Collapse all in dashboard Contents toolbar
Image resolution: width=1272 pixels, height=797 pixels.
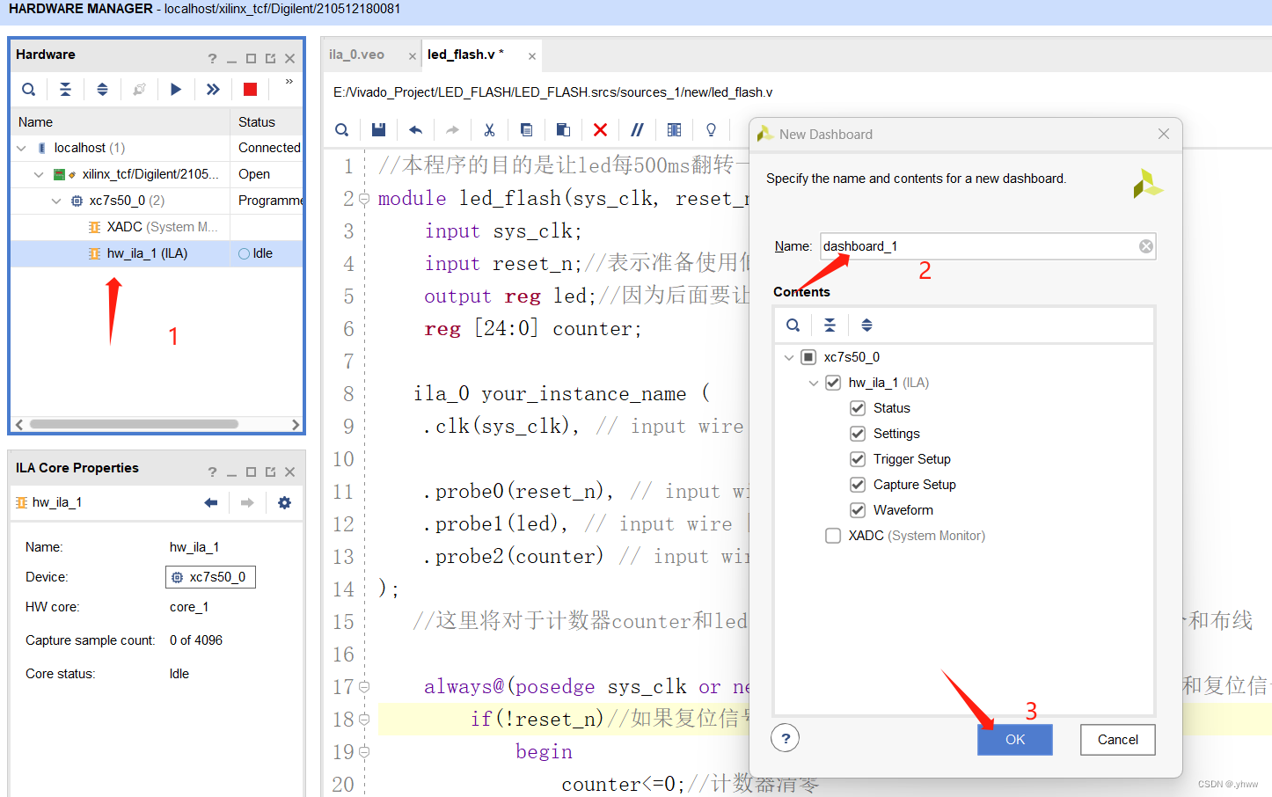(x=830, y=325)
